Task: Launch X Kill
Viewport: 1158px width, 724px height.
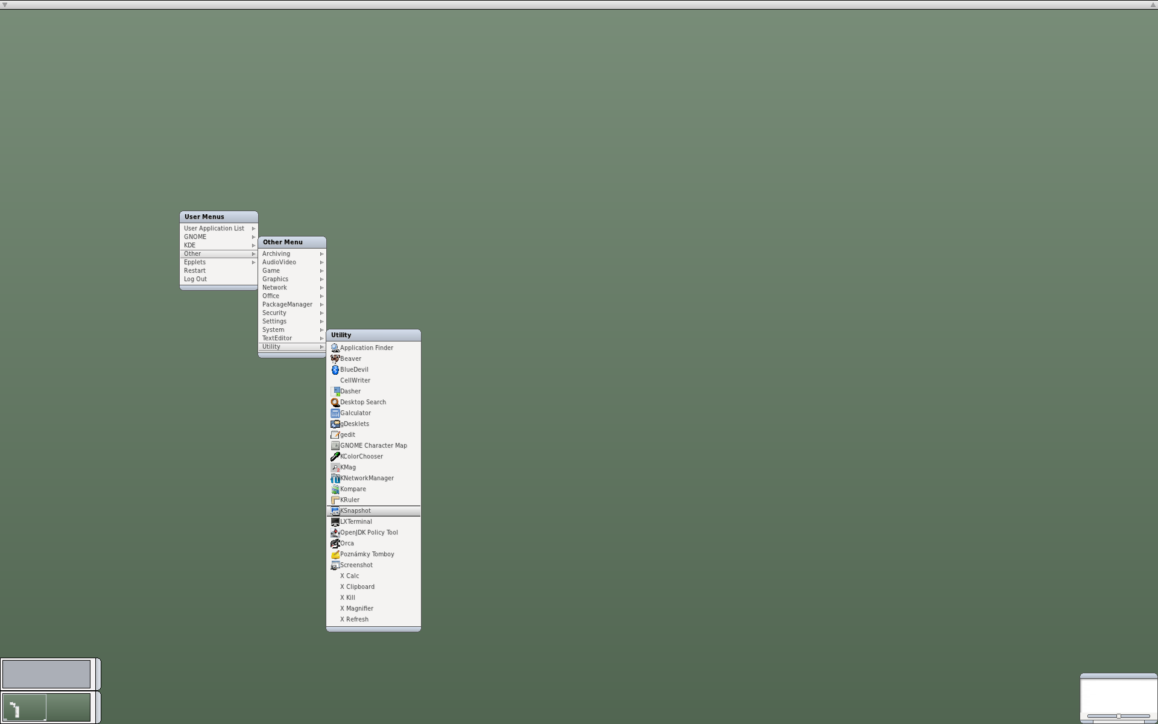Action: [x=373, y=598]
